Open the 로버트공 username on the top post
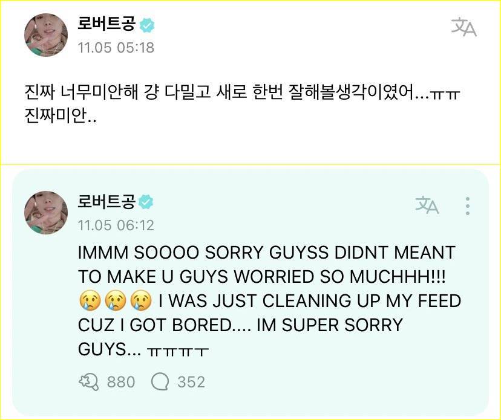 click(x=106, y=25)
